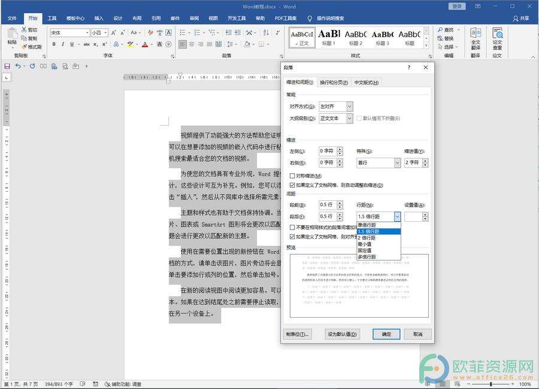Click the Paste (粘贴) clipboard icon
The width and height of the screenshot is (539, 389).
click(12, 34)
